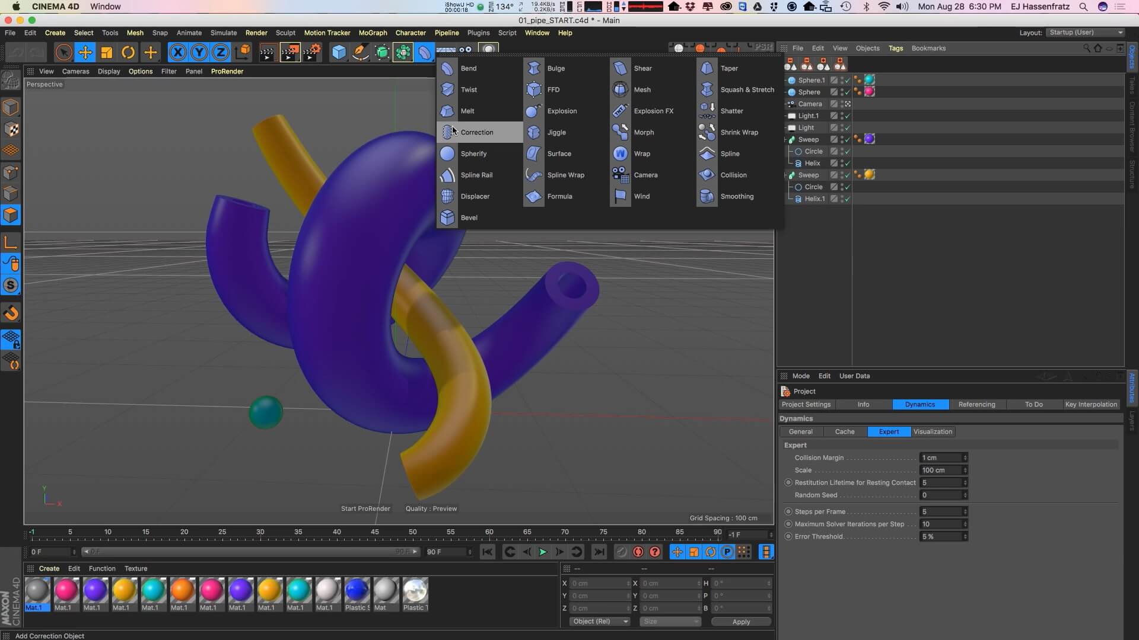Image resolution: width=1139 pixels, height=640 pixels.
Task: Disable the green enable checkmark on Helix.1
Action: click(847, 199)
